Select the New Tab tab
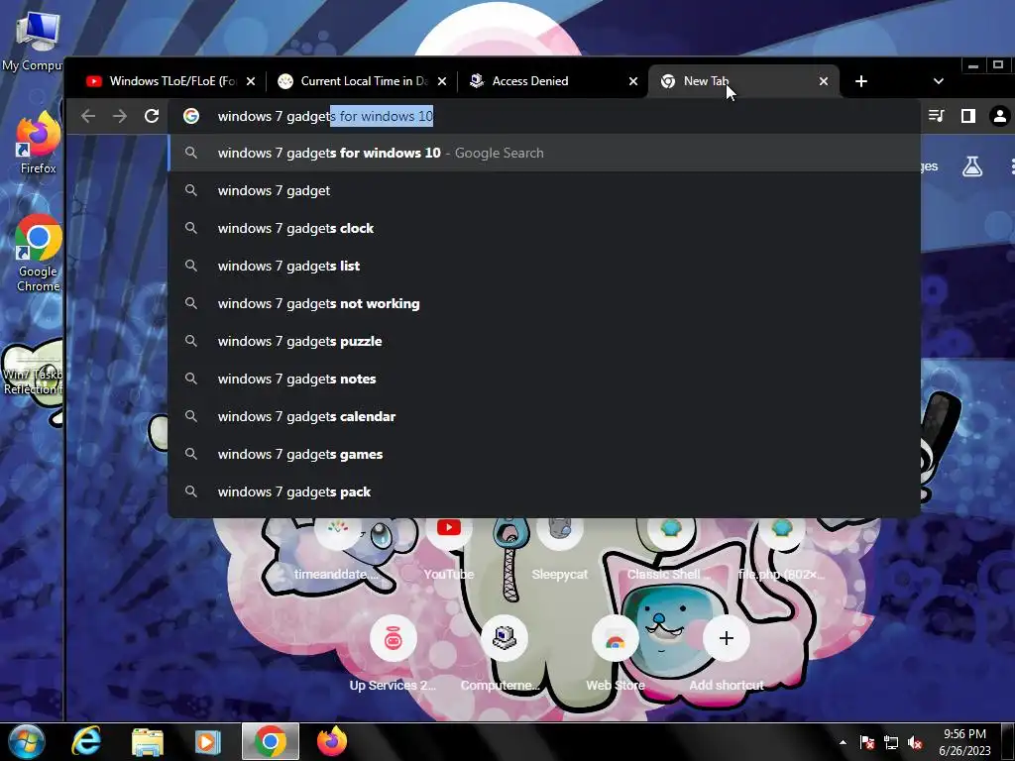Viewport: 1015px width, 761px height. coord(743,81)
